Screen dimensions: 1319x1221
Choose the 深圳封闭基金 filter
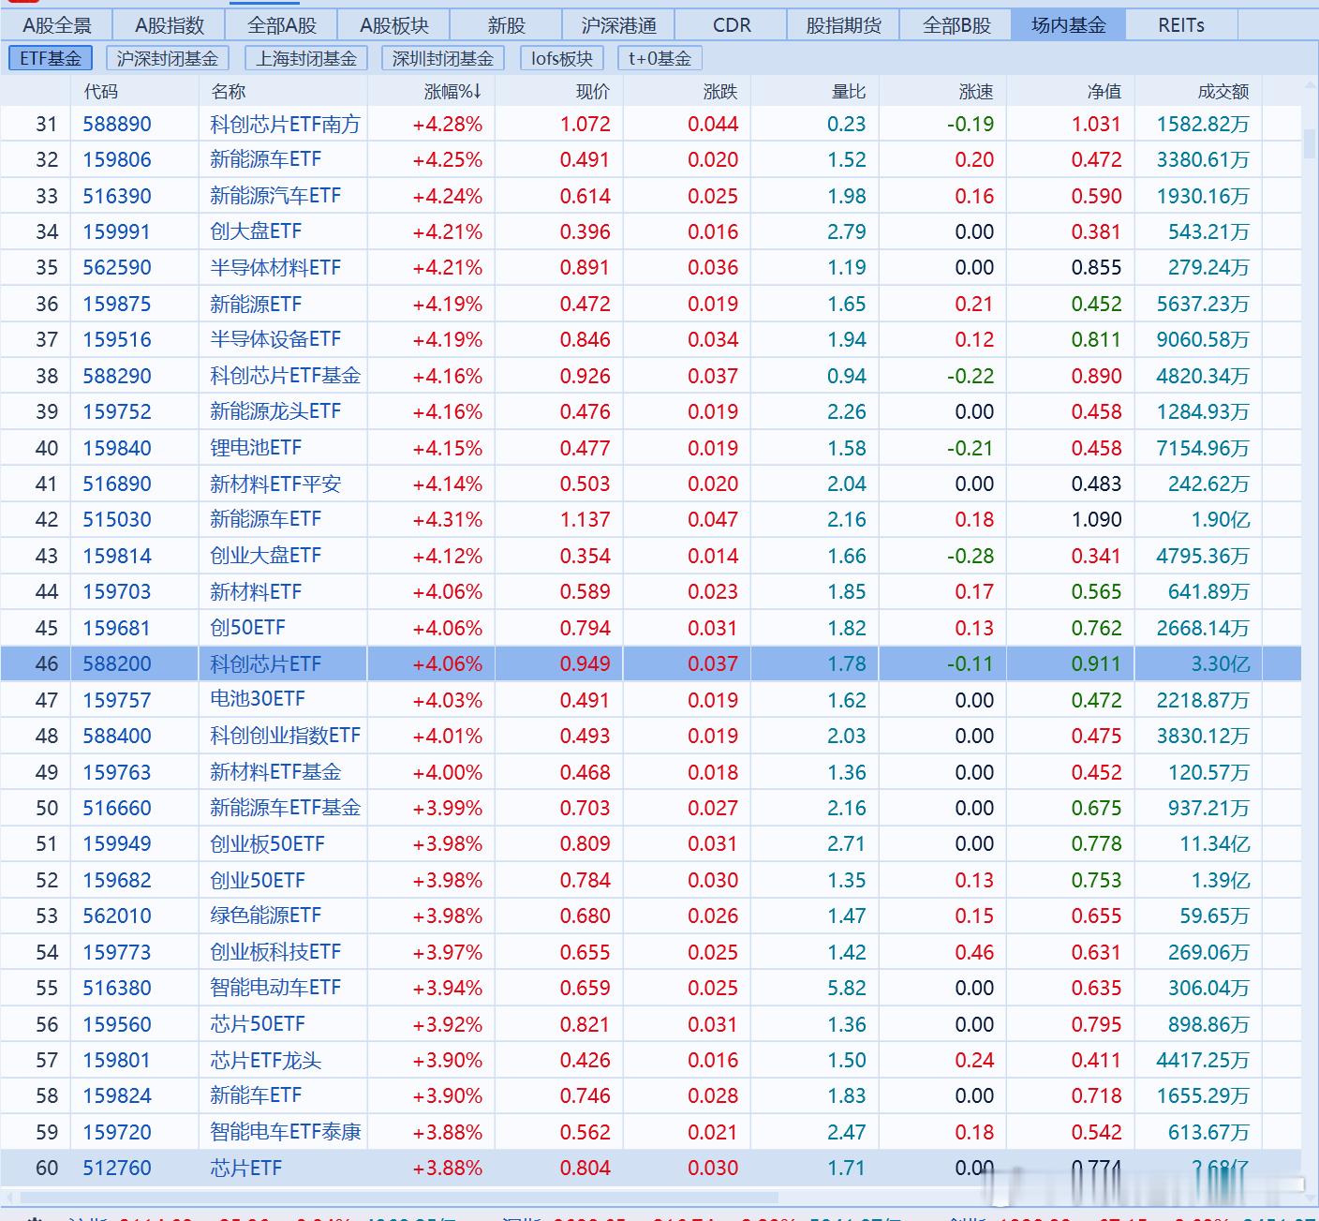point(443,58)
